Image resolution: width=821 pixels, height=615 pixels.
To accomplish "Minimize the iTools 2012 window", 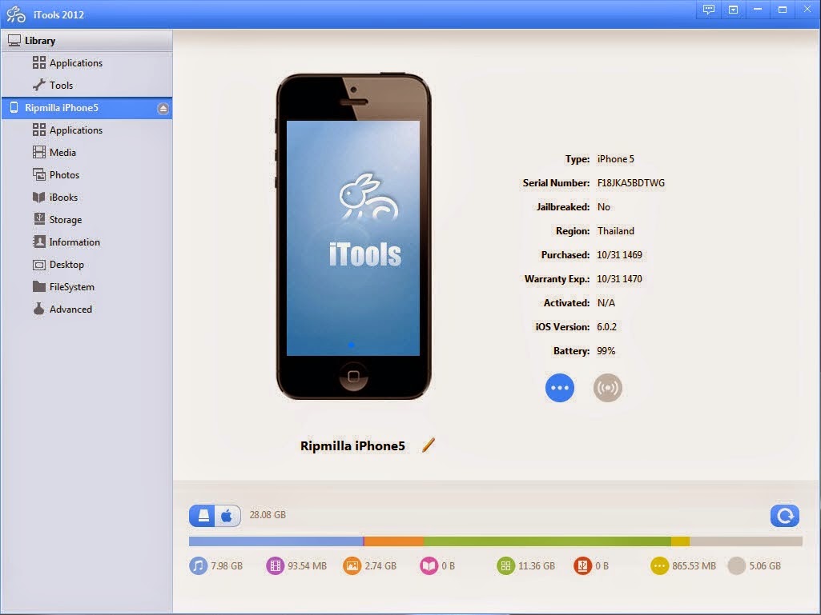I will click(x=758, y=10).
